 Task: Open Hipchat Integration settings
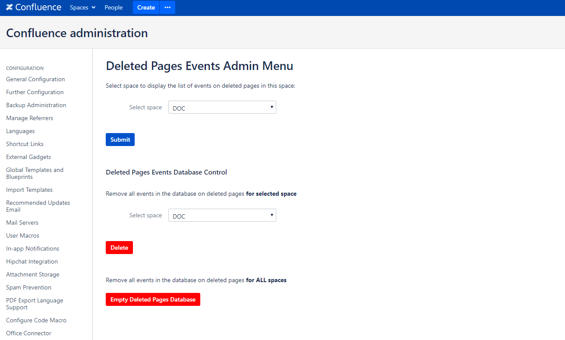(x=32, y=261)
